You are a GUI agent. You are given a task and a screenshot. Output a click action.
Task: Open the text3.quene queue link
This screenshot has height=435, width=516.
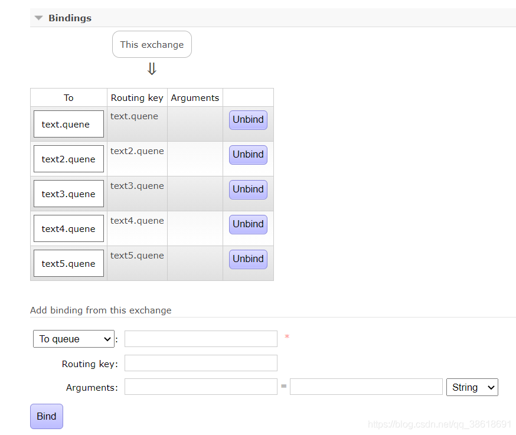point(68,194)
